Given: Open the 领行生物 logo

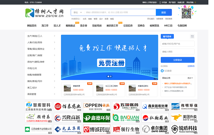Looking at the screenshot, I should (126, 129).
